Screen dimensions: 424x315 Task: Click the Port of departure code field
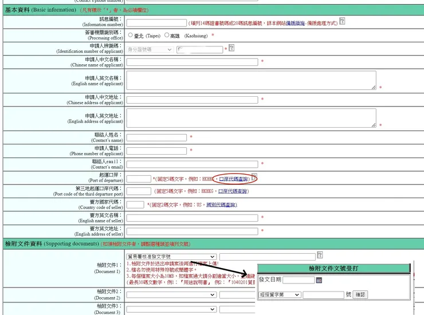(139, 179)
